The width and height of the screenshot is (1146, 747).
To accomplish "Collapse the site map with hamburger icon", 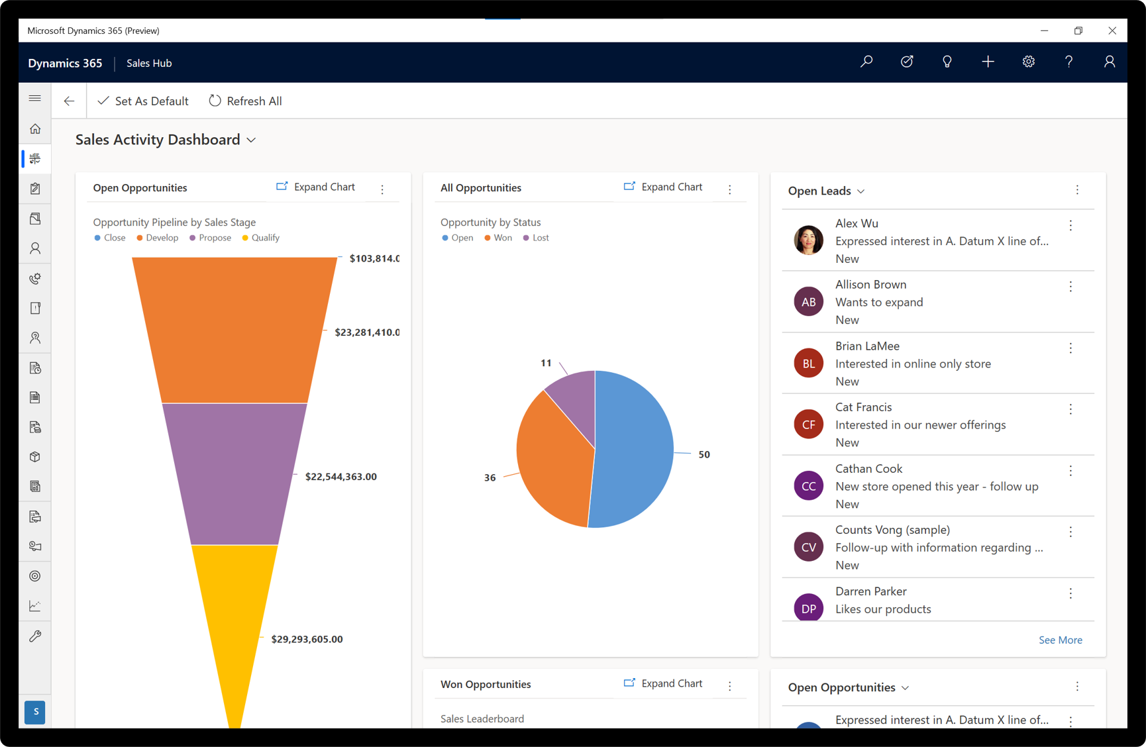I will tap(34, 97).
